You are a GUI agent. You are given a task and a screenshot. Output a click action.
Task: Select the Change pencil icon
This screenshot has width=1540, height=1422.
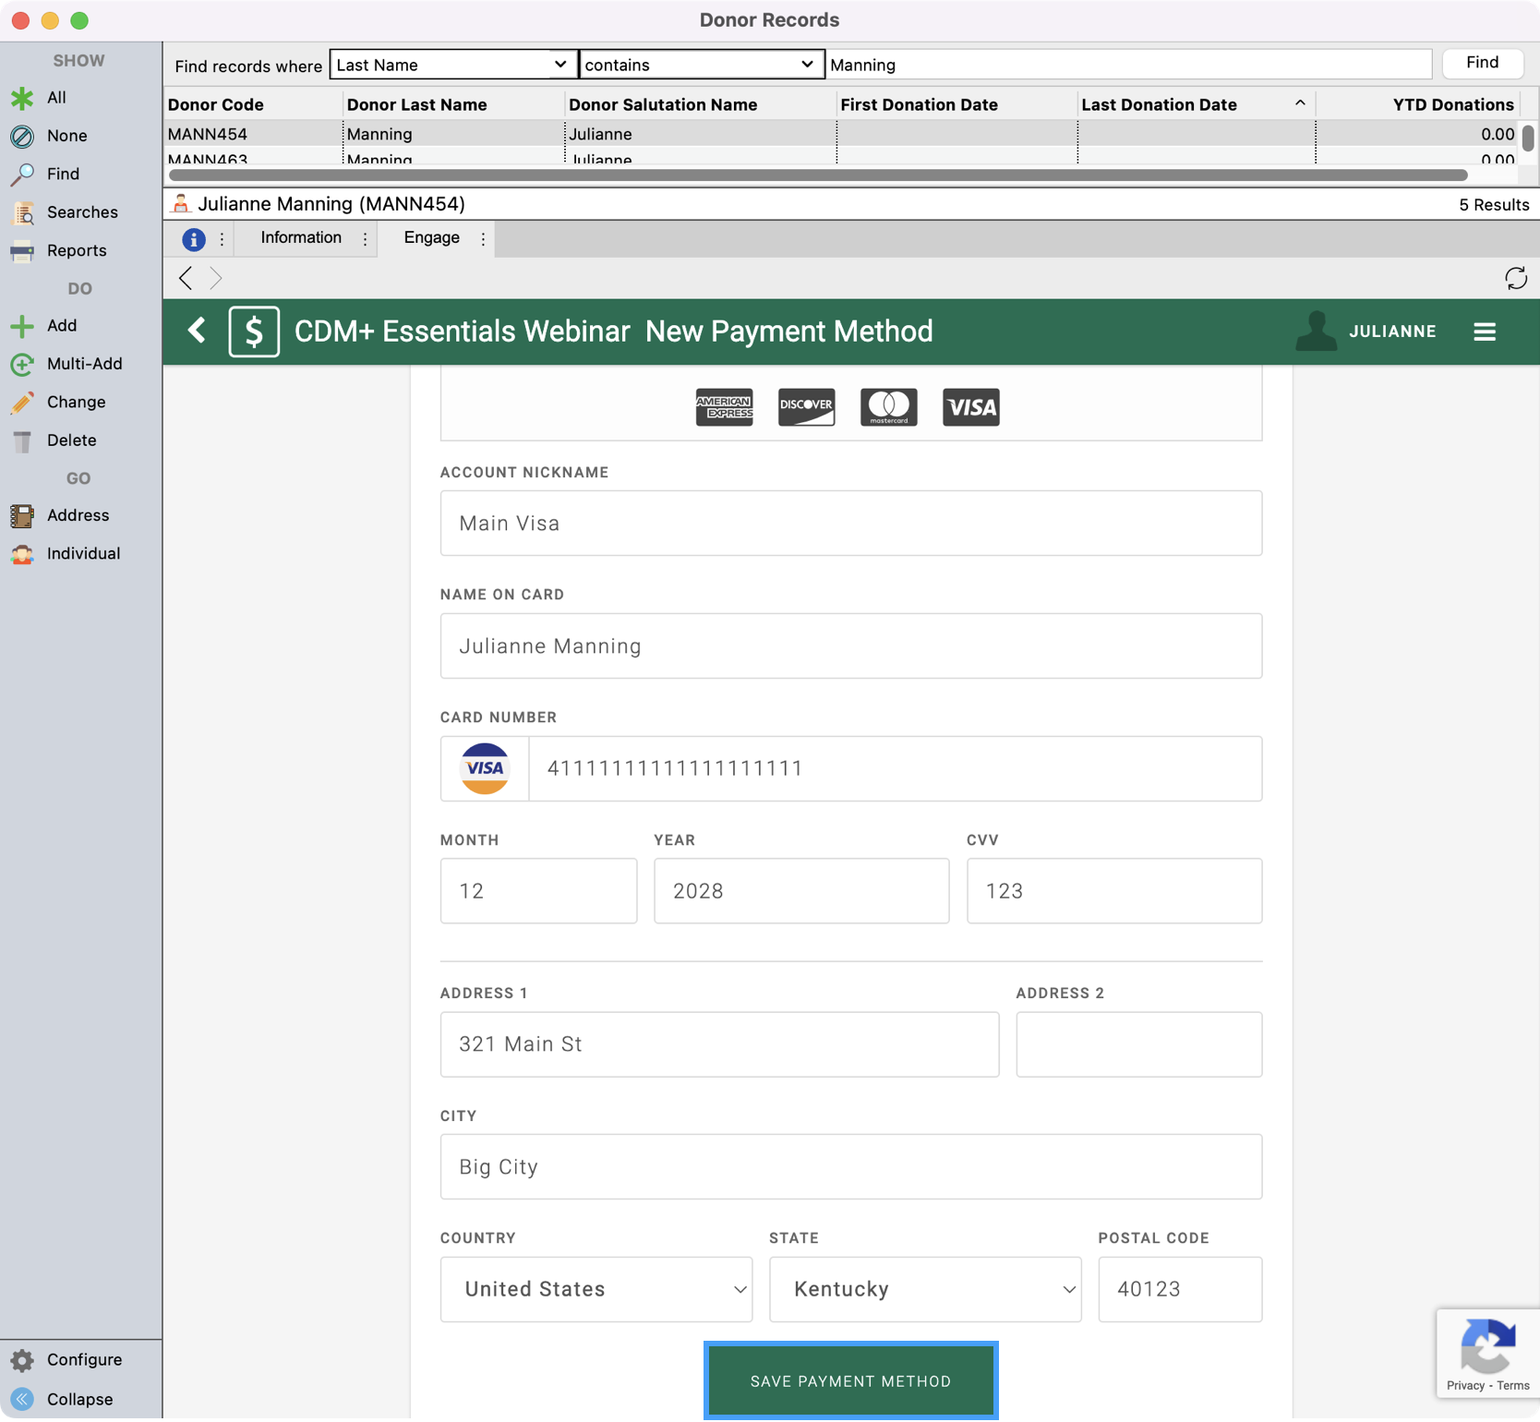point(22,403)
